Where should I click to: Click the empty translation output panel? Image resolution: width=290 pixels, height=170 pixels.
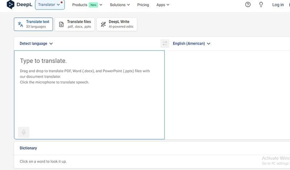(x=227, y=95)
